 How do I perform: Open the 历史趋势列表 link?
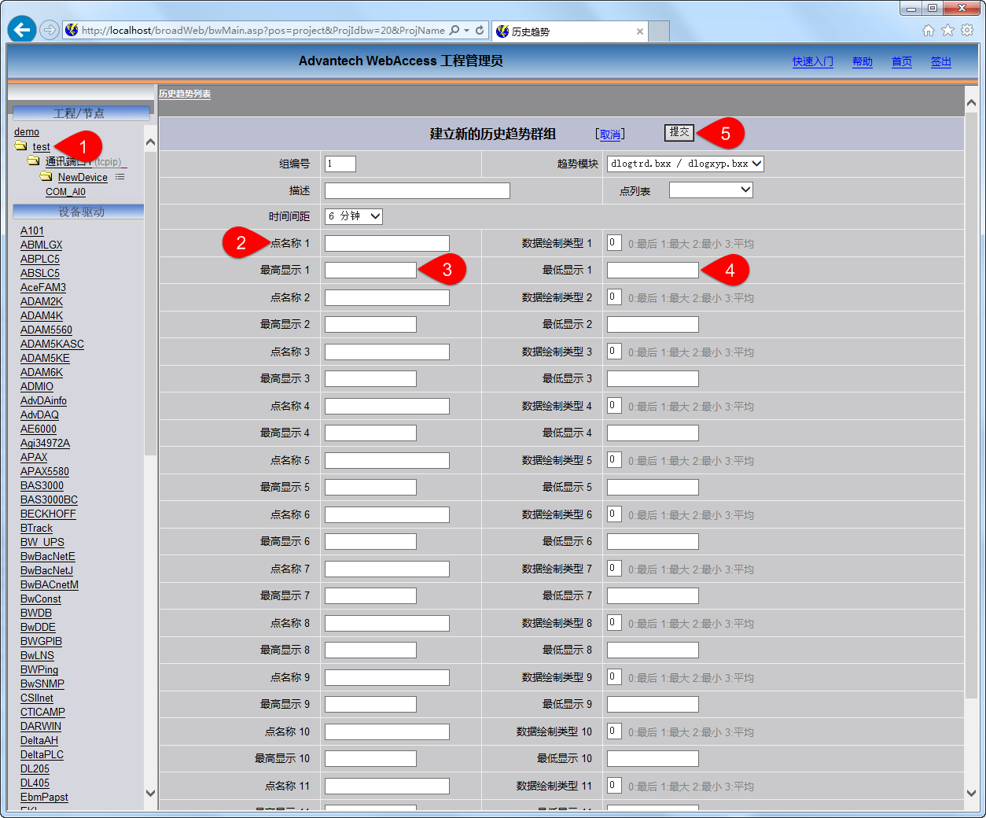coord(185,94)
